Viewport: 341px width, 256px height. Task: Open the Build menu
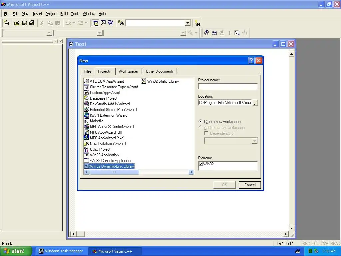[64, 14]
